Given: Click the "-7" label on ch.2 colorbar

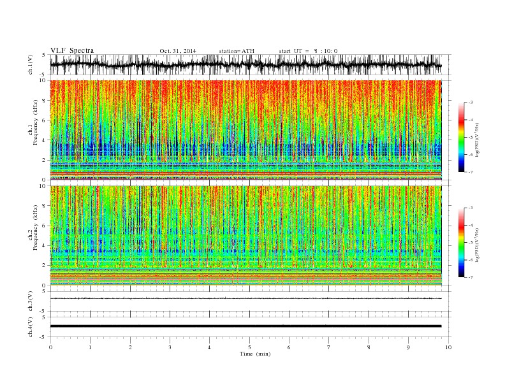Looking at the screenshot, I should tap(471, 277).
